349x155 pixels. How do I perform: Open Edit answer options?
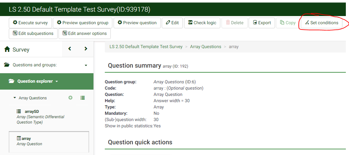pos(85,33)
